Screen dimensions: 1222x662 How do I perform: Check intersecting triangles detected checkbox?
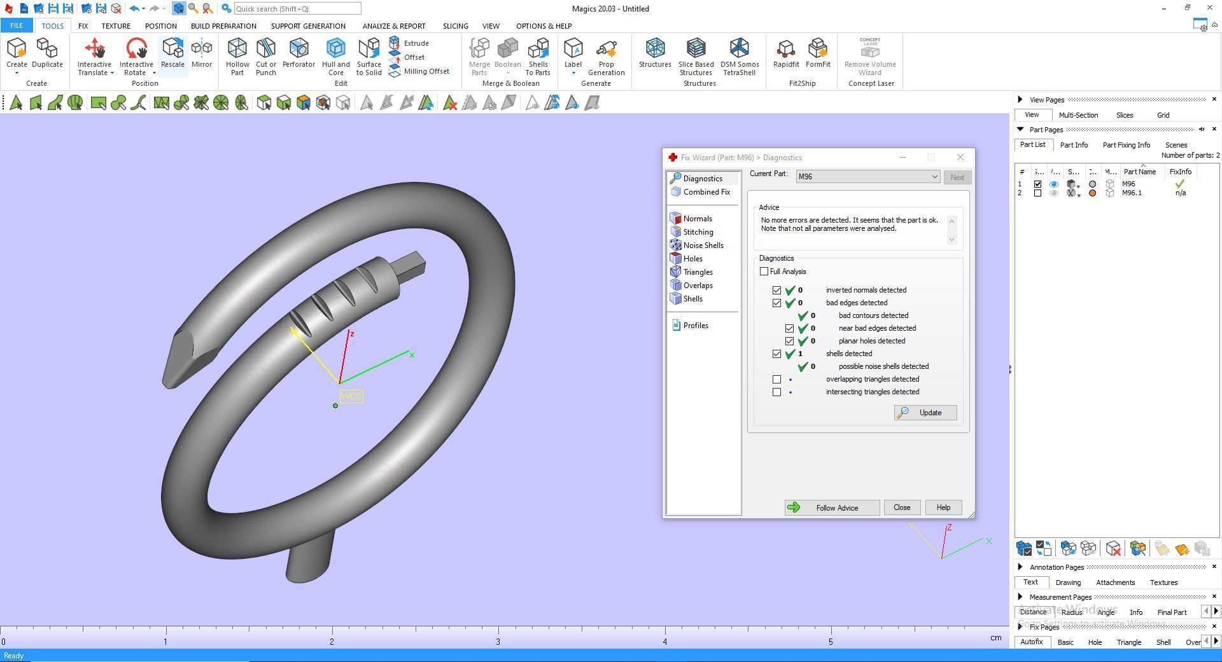(x=776, y=392)
